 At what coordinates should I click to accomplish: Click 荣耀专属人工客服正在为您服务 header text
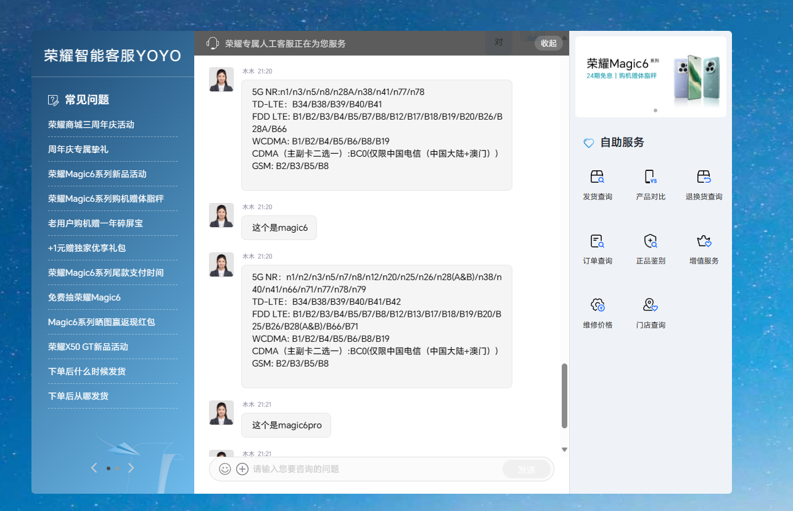click(286, 44)
